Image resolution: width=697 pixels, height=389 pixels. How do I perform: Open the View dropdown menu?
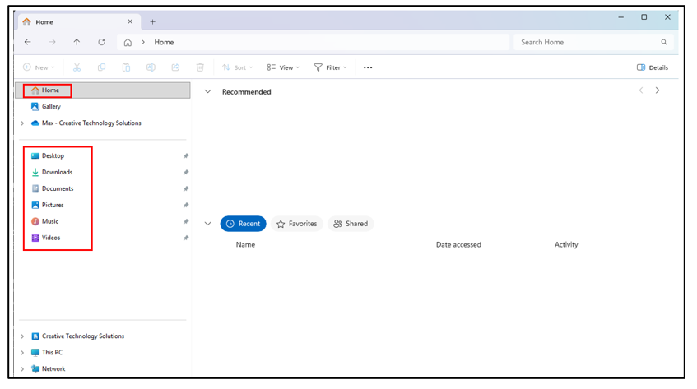click(x=283, y=67)
